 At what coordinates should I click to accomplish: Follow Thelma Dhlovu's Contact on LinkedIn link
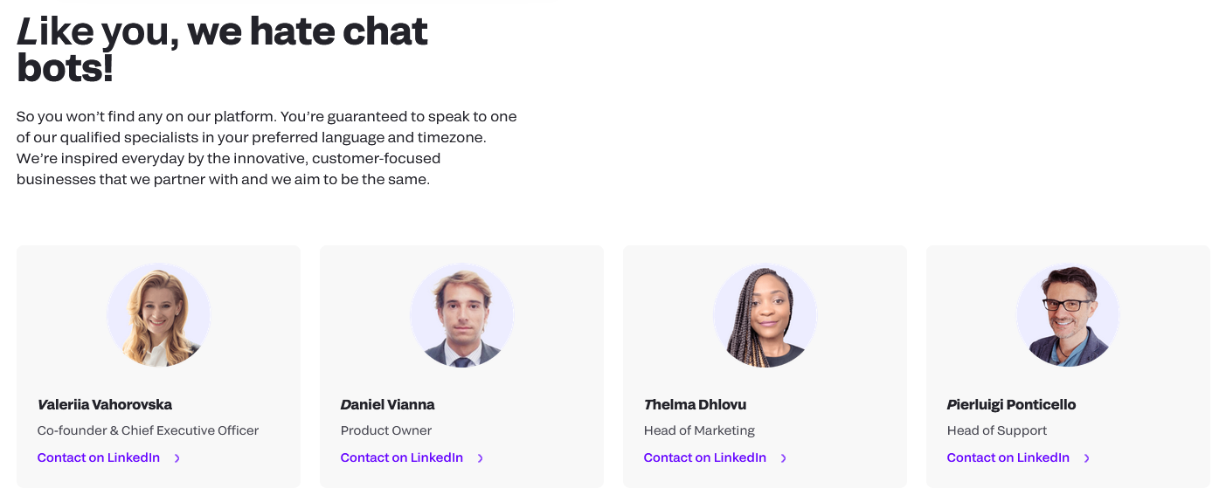coord(705,457)
